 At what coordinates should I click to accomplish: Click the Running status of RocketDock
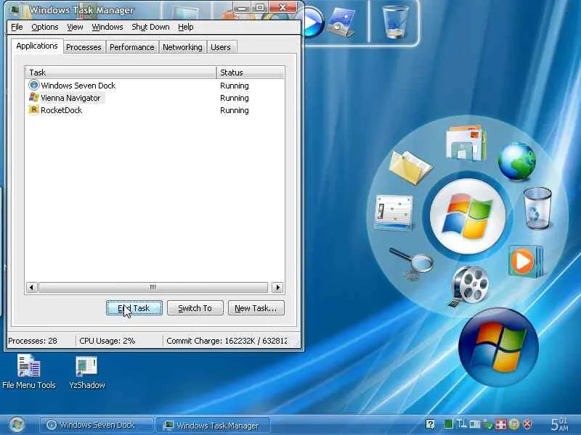point(234,110)
